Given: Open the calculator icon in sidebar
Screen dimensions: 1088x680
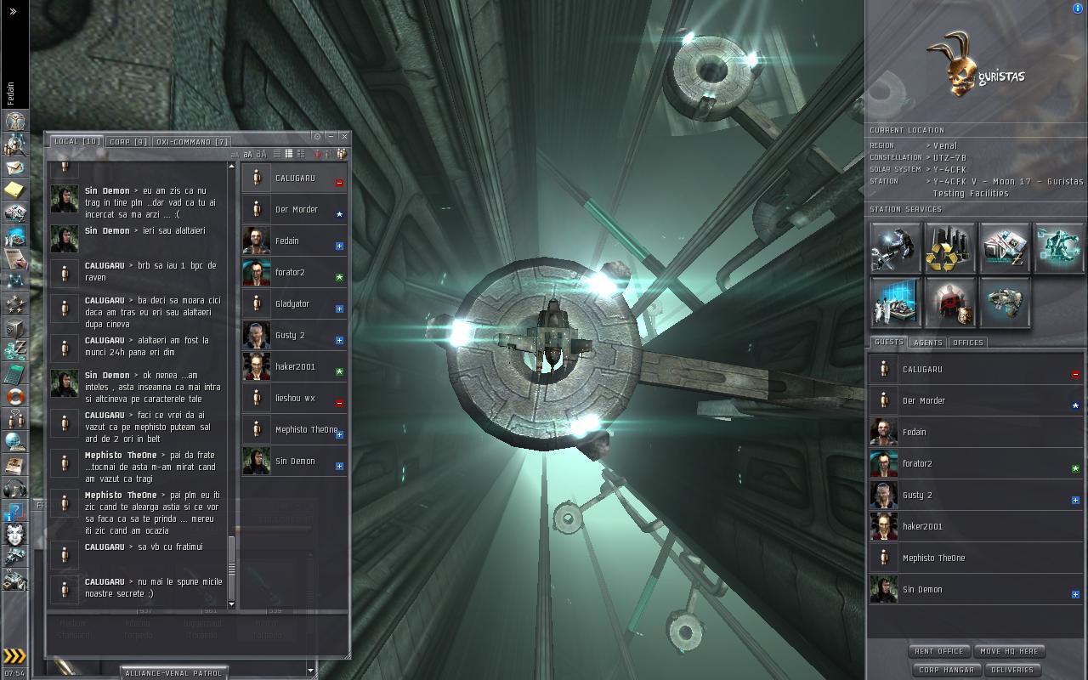Looking at the screenshot, I should (14, 373).
